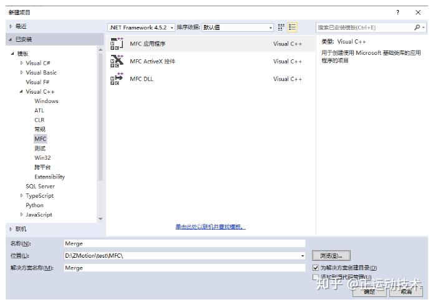Open the 单击此处以联机并查找模板 link
The width and height of the screenshot is (433, 302).
[x=210, y=226]
